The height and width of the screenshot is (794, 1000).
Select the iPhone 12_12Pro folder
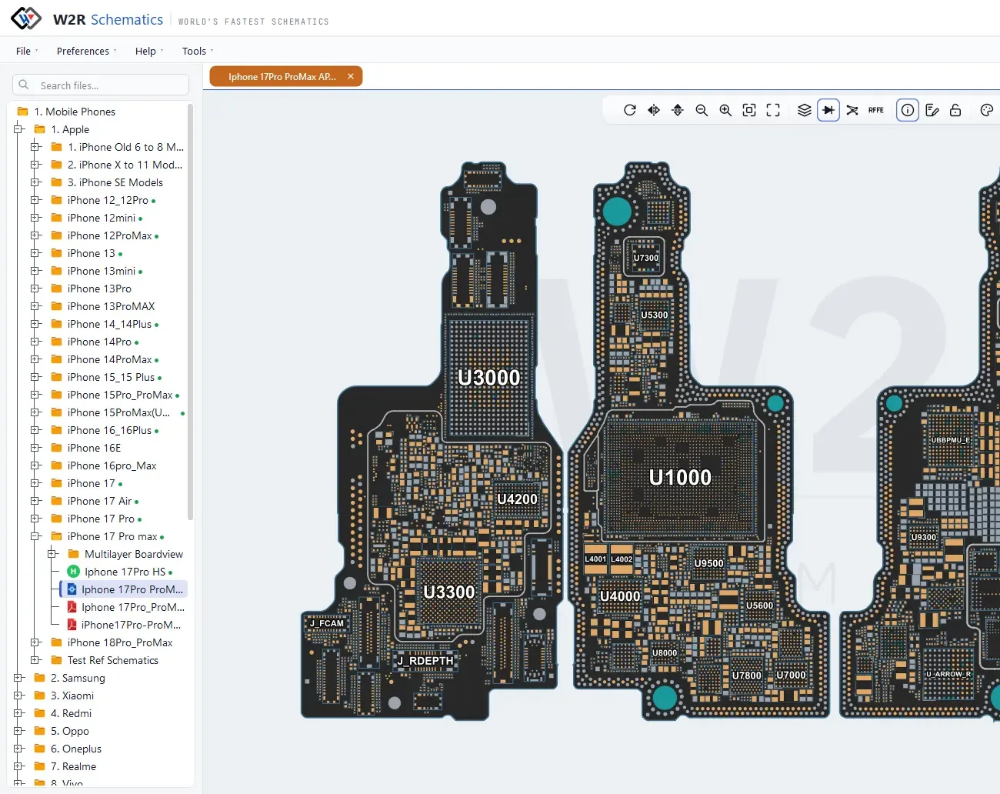pos(103,200)
